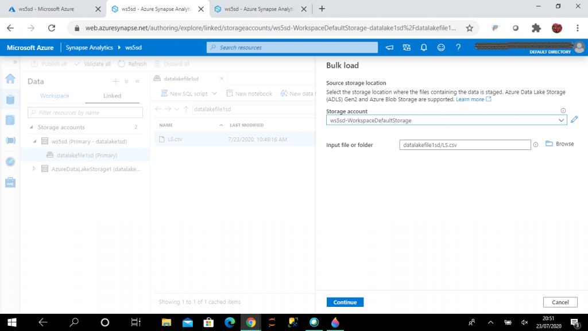Collapse the Data panel
The width and height of the screenshot is (588, 331).
tap(138, 82)
